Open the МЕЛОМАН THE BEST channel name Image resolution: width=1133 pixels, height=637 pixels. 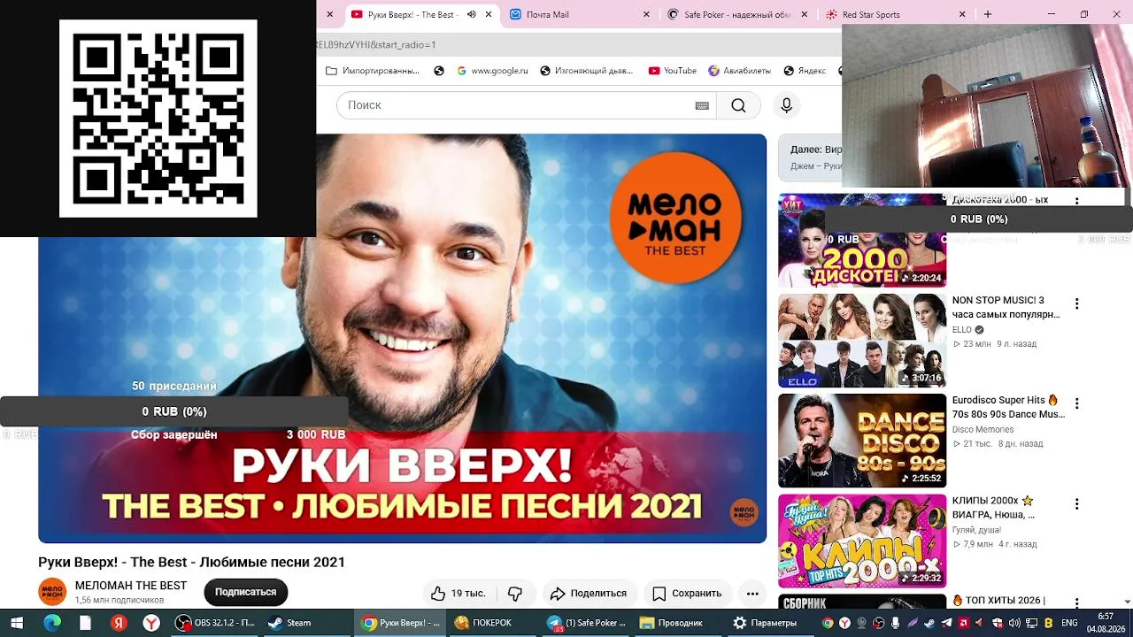[131, 586]
